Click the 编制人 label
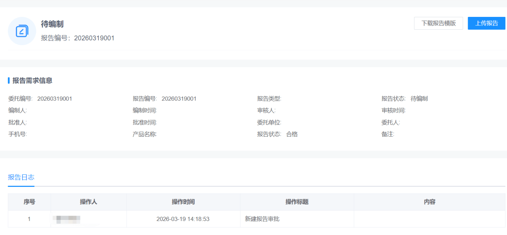Image resolution: width=507 pixels, height=235 pixels. (18, 111)
